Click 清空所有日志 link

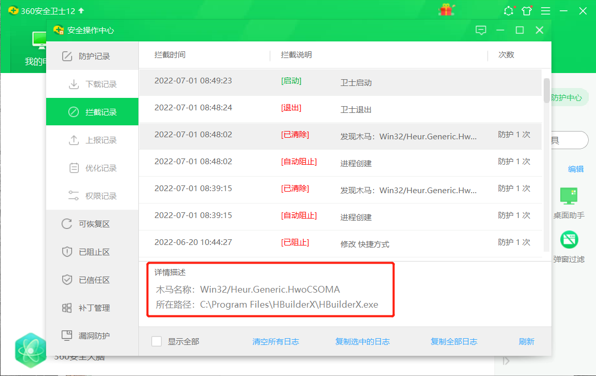pos(275,341)
